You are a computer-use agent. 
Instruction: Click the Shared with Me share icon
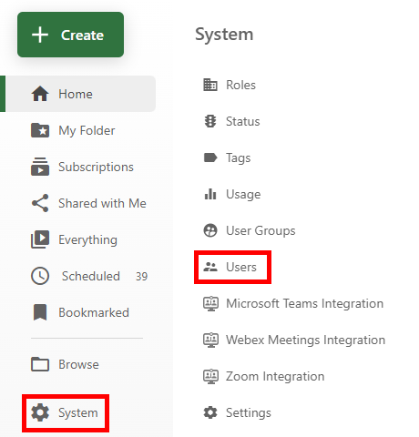point(40,203)
